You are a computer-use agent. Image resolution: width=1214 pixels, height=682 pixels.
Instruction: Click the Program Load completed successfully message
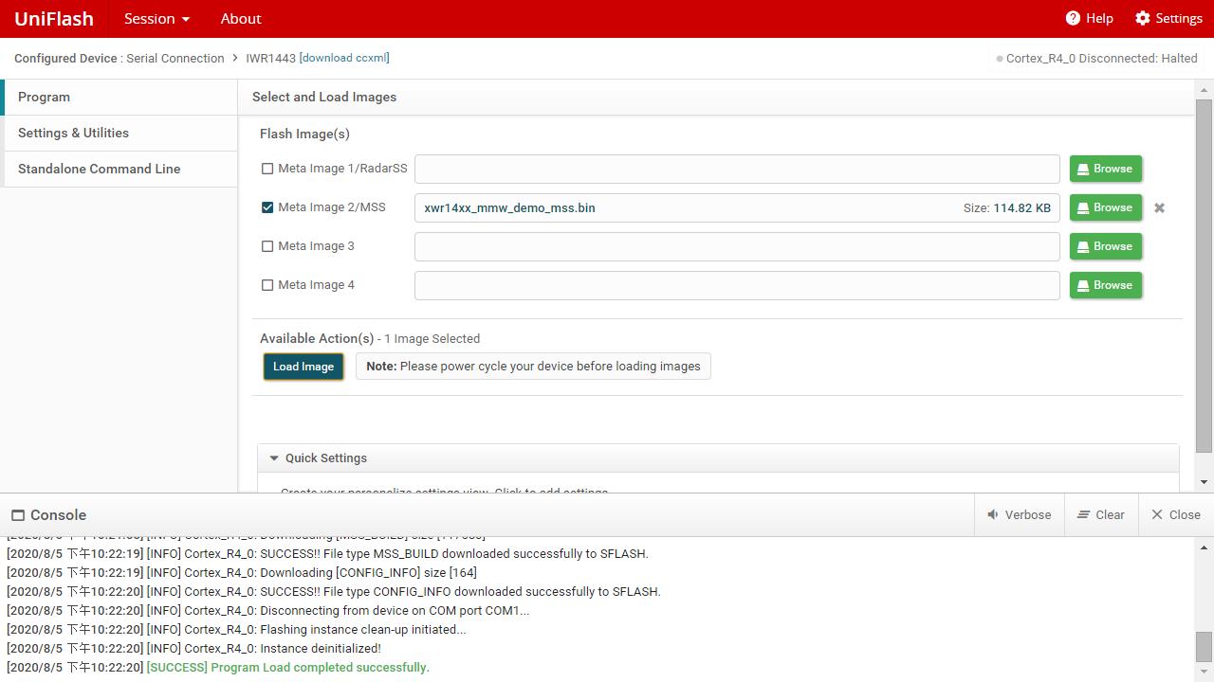288,668
